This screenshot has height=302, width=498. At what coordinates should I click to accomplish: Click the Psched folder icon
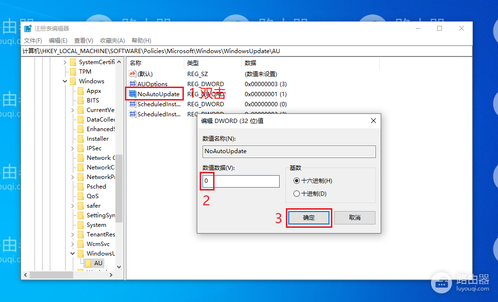click(80, 186)
